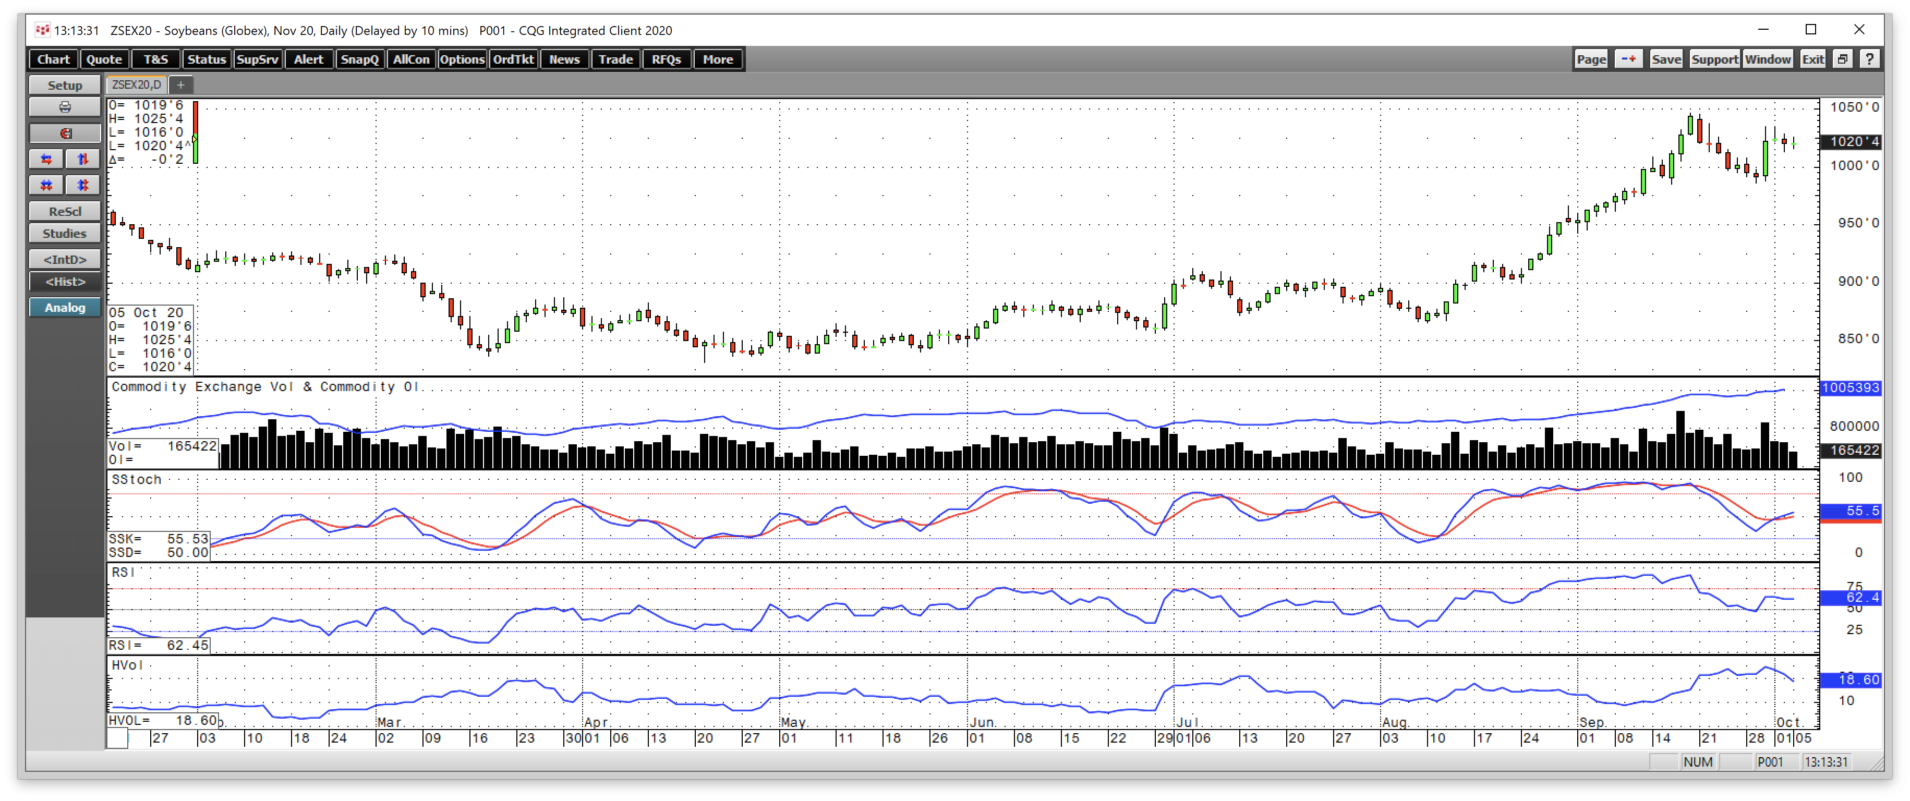
Task: Toggle the <Hist> historical button
Action: click(65, 282)
